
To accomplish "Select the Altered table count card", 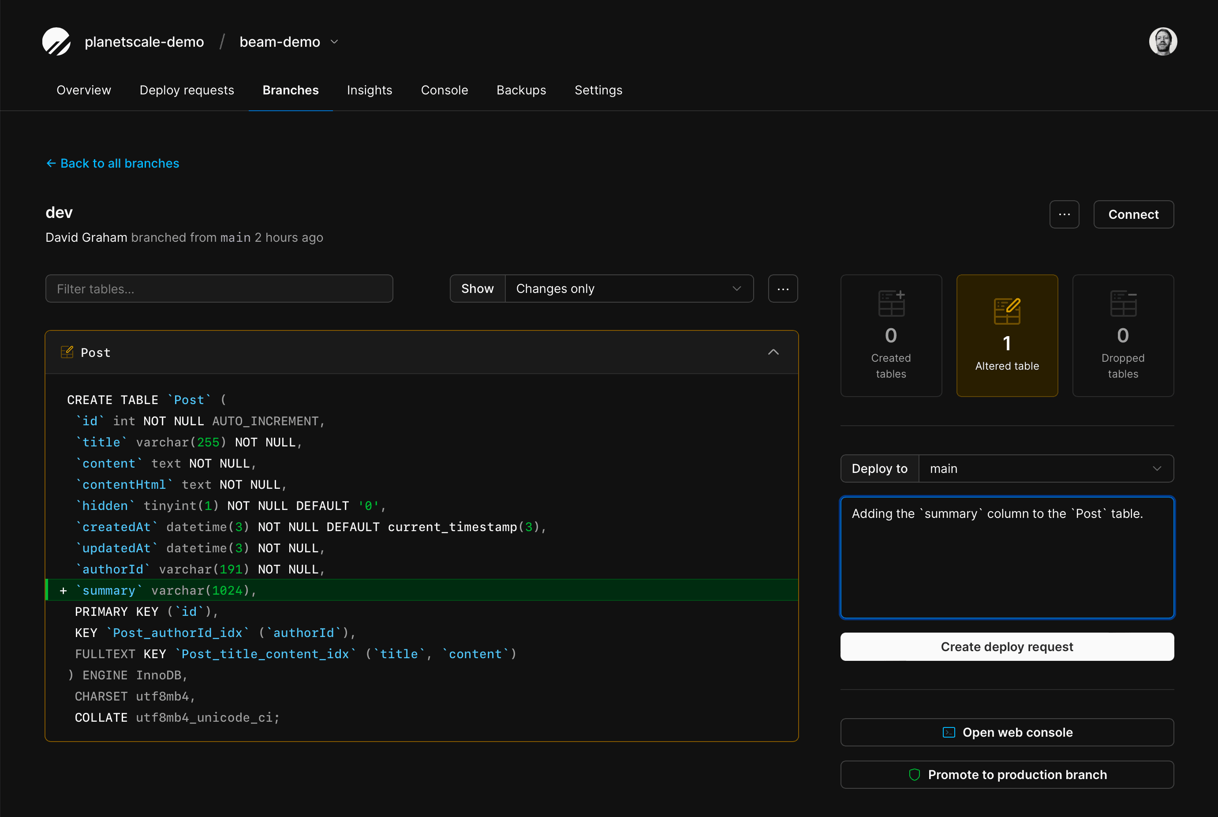I will pyautogui.click(x=1007, y=336).
